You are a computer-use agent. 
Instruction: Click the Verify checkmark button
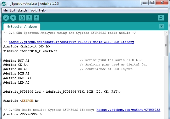coord(6,18)
